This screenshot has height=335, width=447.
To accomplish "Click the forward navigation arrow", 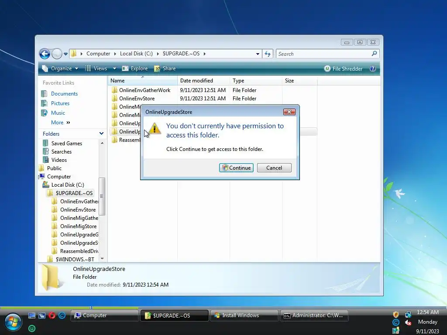I will [57, 54].
